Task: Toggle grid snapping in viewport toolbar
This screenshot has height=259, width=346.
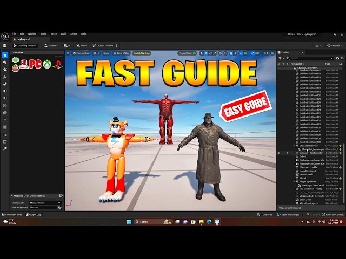Action: click(231, 53)
